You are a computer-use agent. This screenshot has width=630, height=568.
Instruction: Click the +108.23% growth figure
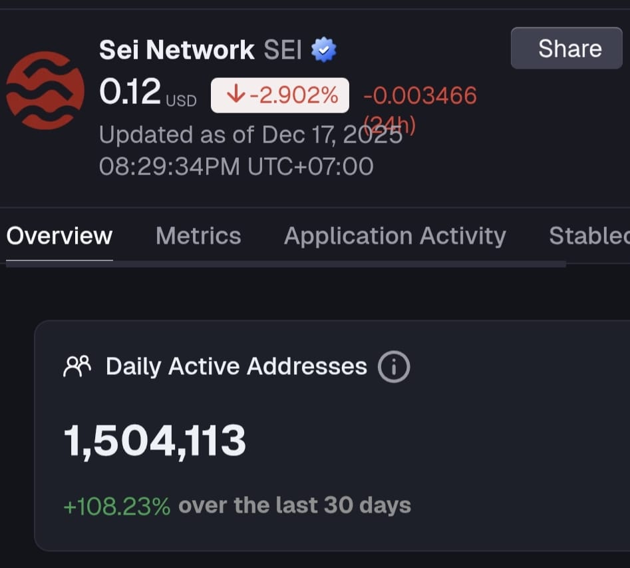coord(117,506)
